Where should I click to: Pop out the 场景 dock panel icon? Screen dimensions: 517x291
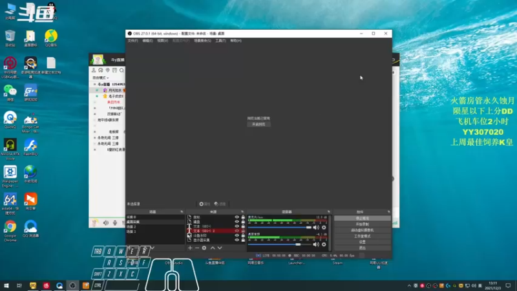click(182, 212)
